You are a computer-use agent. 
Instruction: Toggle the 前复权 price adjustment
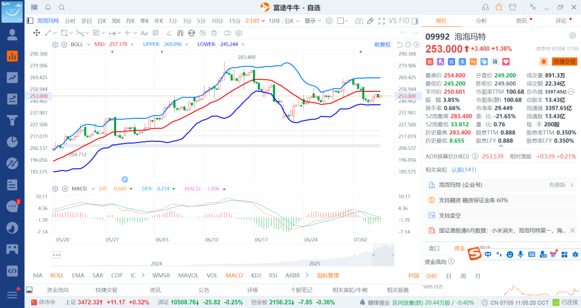pos(382,45)
